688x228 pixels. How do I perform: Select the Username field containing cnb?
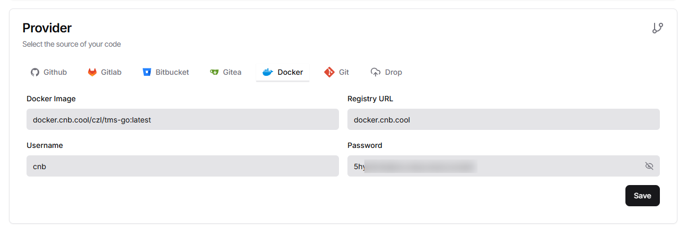pyautogui.click(x=182, y=166)
